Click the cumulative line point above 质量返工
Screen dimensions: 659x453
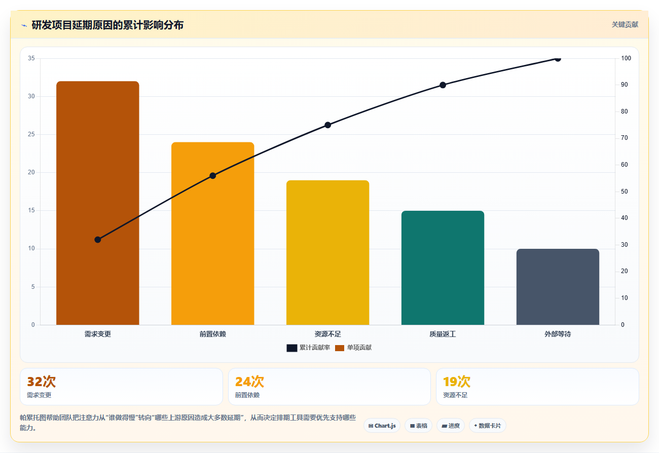(x=443, y=85)
